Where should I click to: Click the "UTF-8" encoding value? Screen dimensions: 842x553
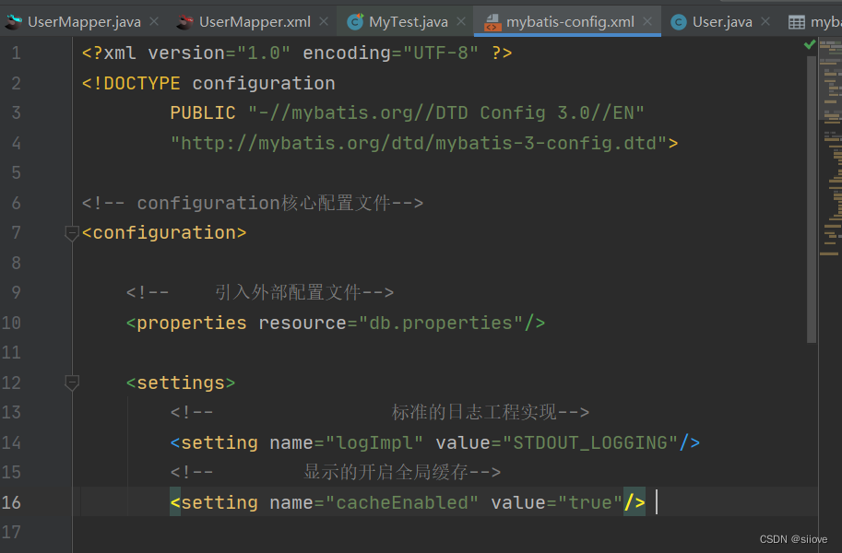tap(440, 53)
